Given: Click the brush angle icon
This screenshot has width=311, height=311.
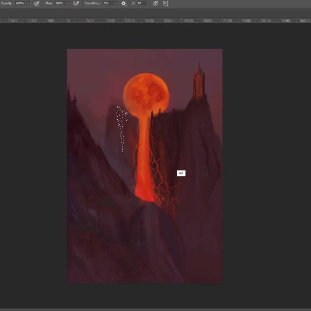Looking at the screenshot, I should coord(133,3).
